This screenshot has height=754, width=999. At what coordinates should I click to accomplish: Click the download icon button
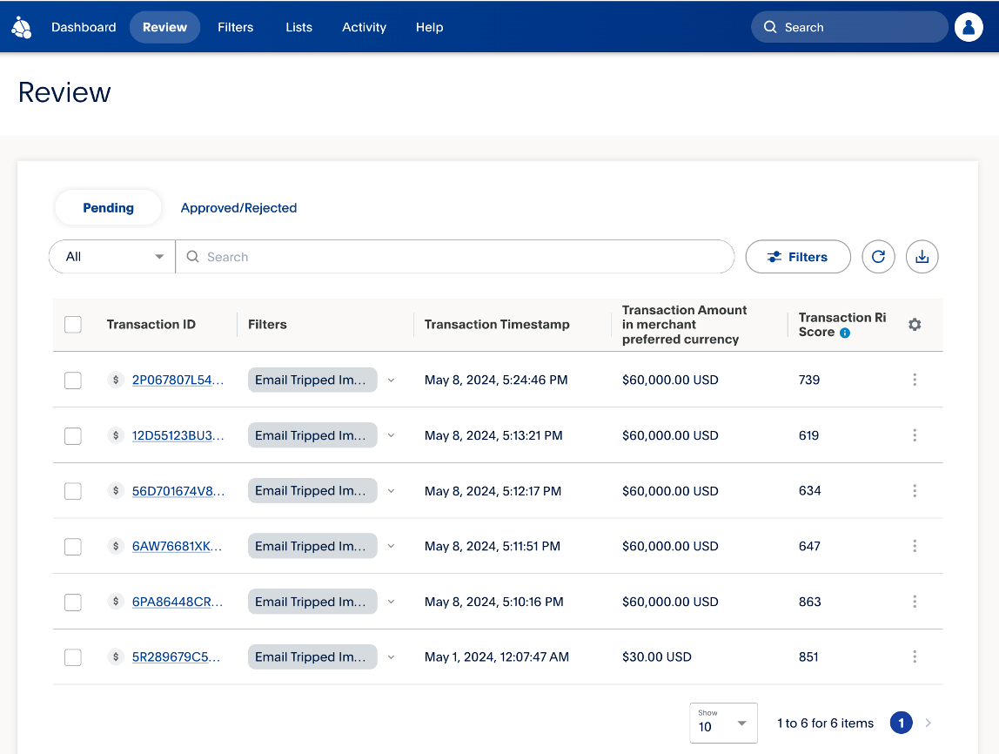[x=922, y=257]
